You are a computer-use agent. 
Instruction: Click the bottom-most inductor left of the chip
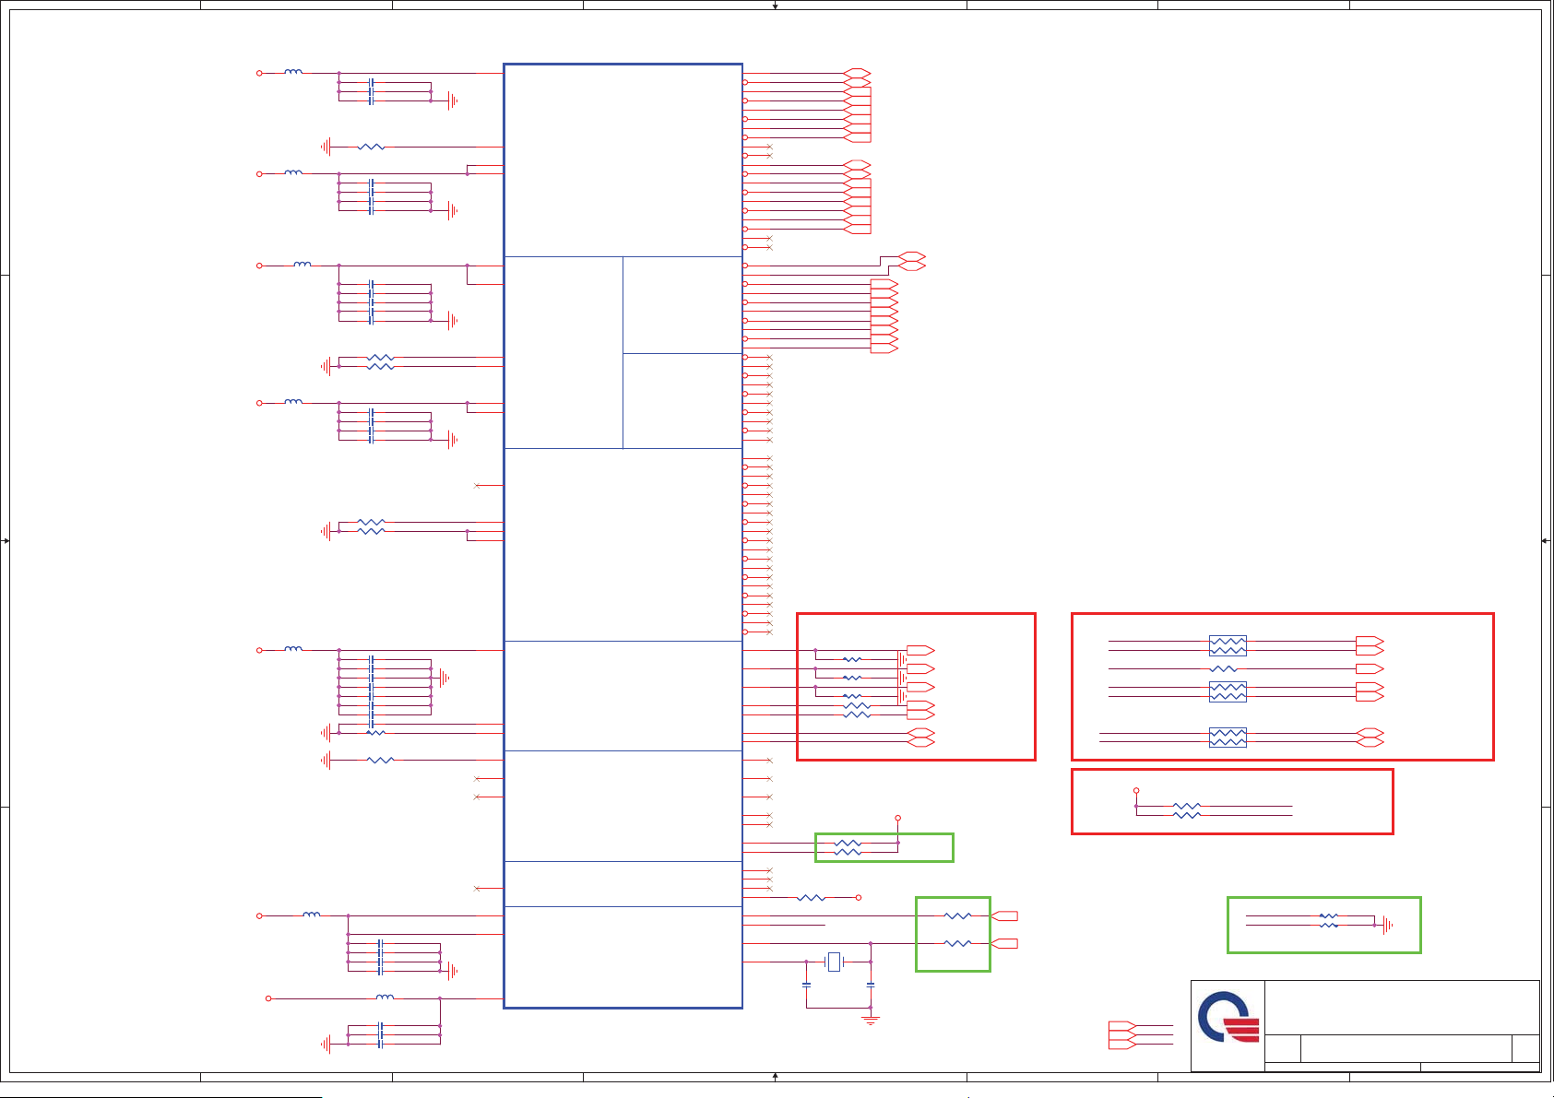pos(385,998)
